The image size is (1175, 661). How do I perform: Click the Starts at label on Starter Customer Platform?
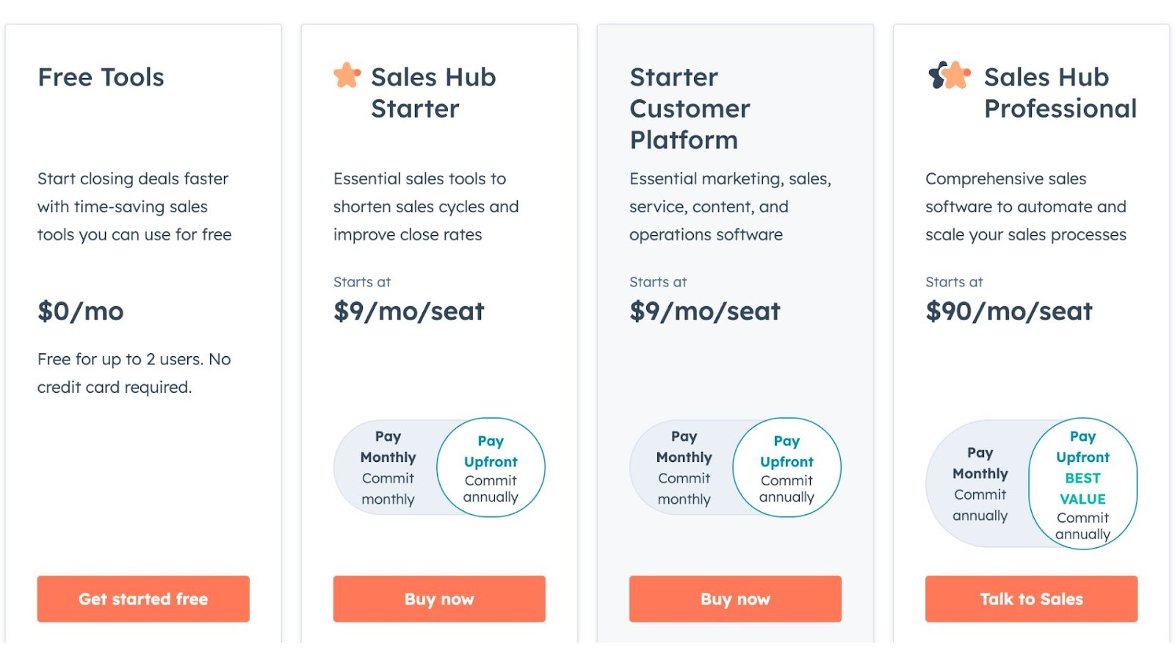(657, 281)
